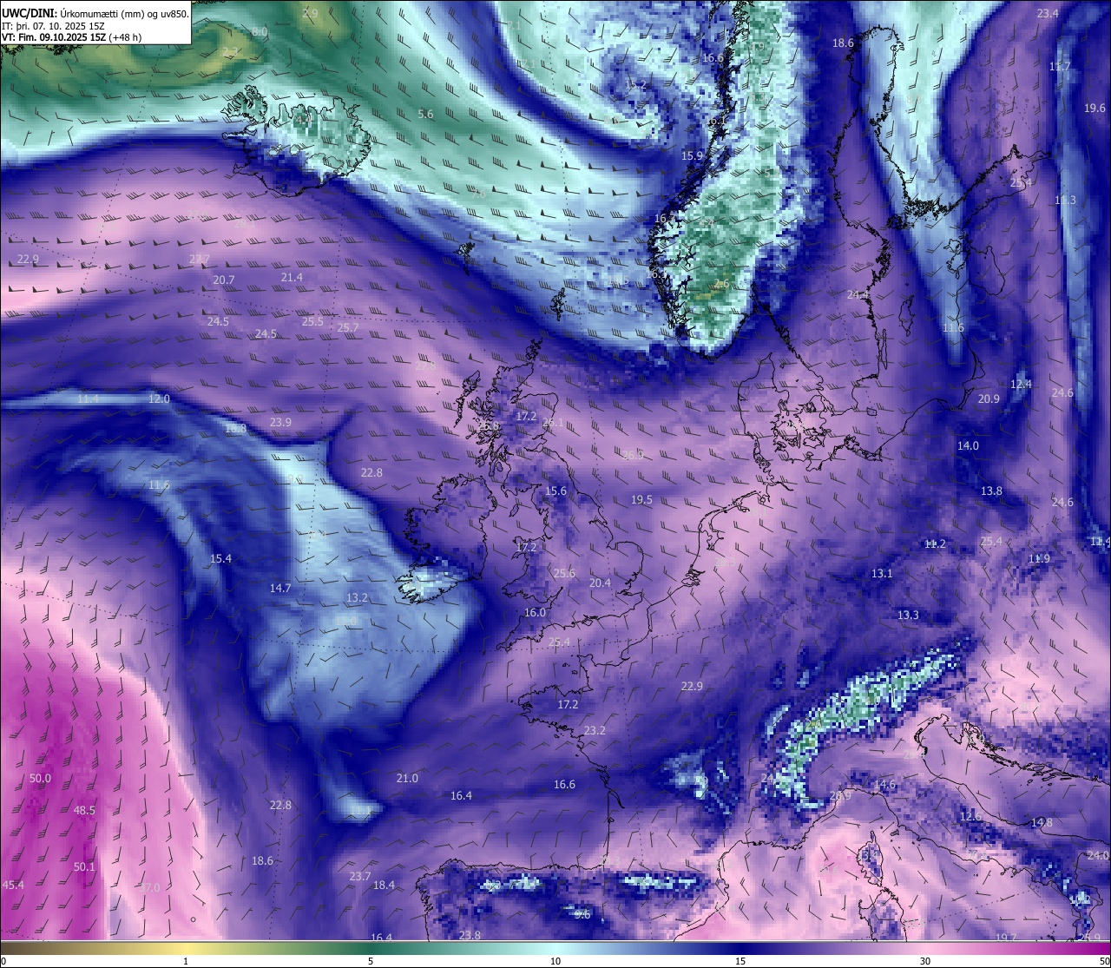Image resolution: width=1111 pixels, height=968 pixels.
Task: Click the map value '24.0'
Action: pyautogui.click(x=1098, y=856)
